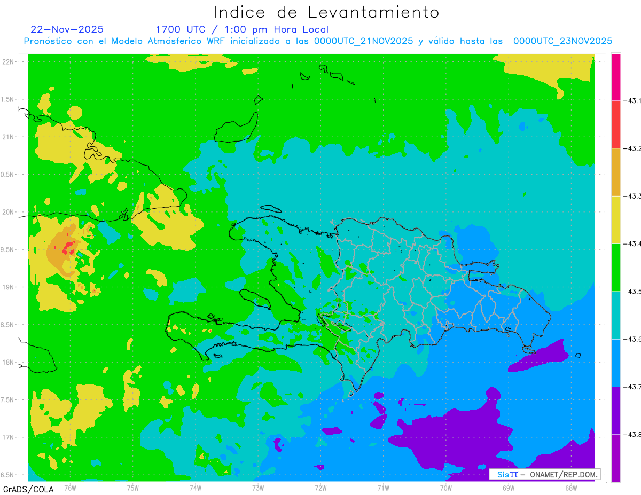
Task: Click the "74W" longitude label
Action: point(196,488)
